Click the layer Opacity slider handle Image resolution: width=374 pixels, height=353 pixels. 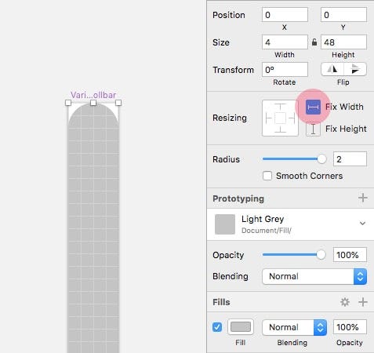point(321,254)
